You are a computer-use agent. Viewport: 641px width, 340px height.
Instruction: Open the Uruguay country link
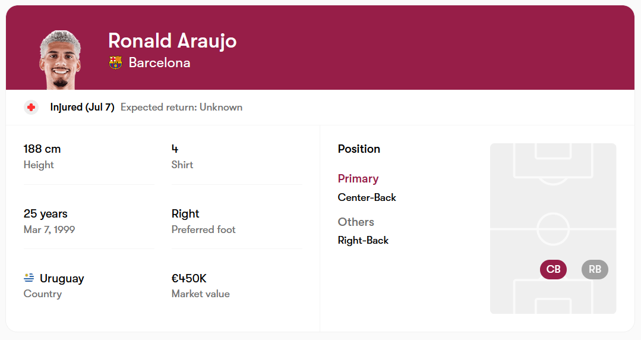pos(62,278)
